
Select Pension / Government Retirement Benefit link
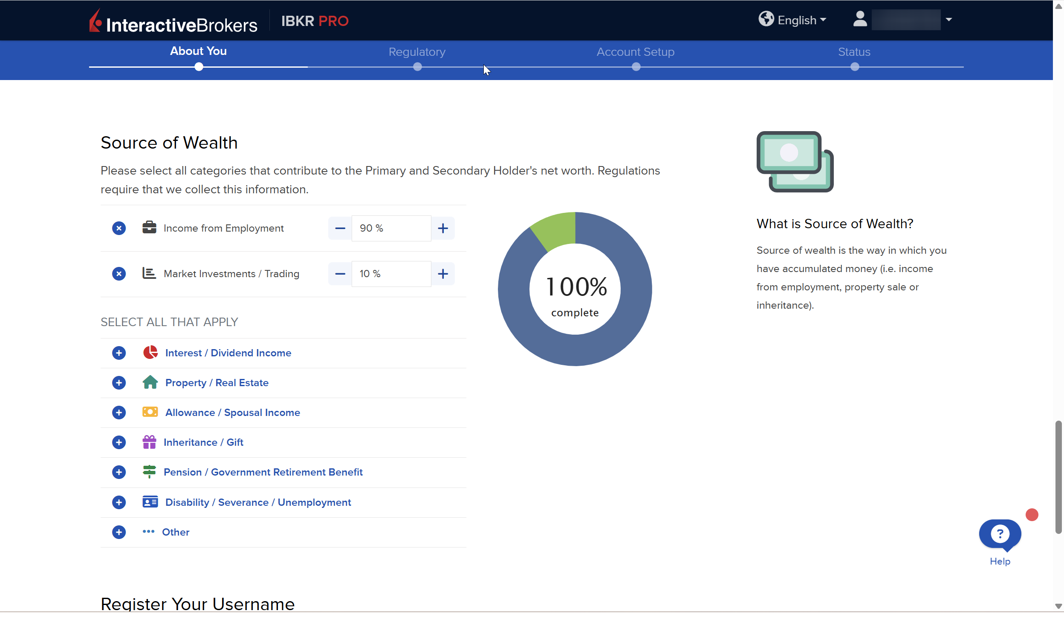(x=263, y=472)
